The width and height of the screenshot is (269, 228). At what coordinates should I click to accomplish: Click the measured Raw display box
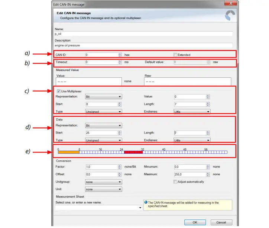tap(188, 81)
